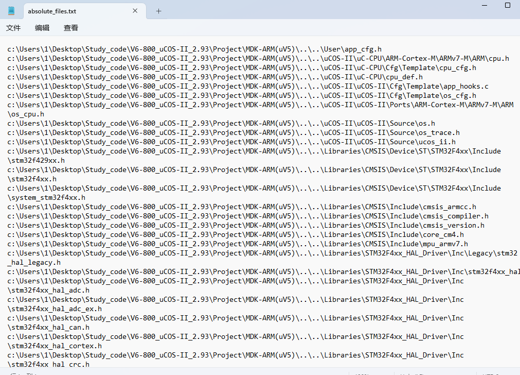Click the line ending in Source\os.h

pyautogui.click(x=221, y=124)
